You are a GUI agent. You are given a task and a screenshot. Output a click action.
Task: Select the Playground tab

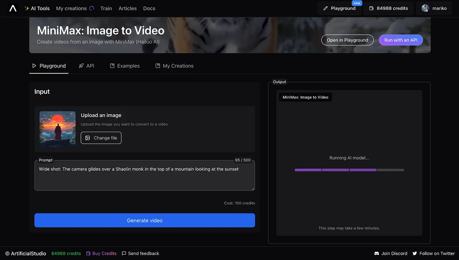(49, 66)
